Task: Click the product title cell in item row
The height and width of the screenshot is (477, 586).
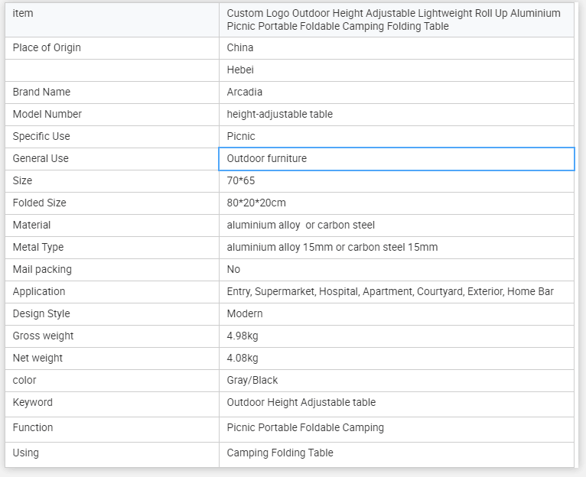Action: [x=394, y=20]
